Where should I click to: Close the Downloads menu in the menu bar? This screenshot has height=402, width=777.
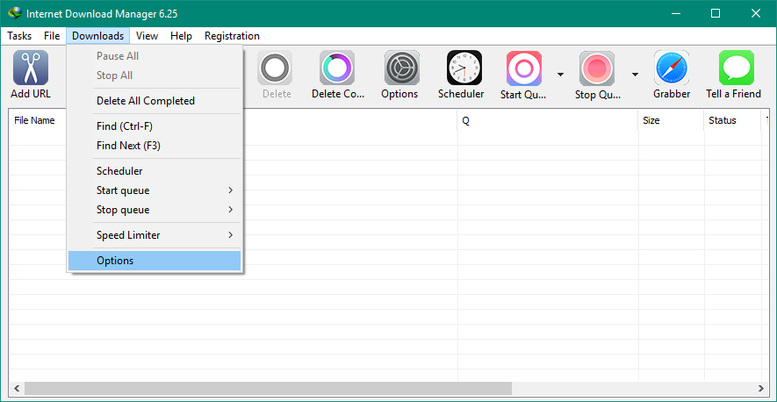tap(98, 36)
